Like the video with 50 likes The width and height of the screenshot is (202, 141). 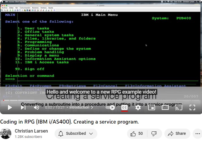[137, 134]
